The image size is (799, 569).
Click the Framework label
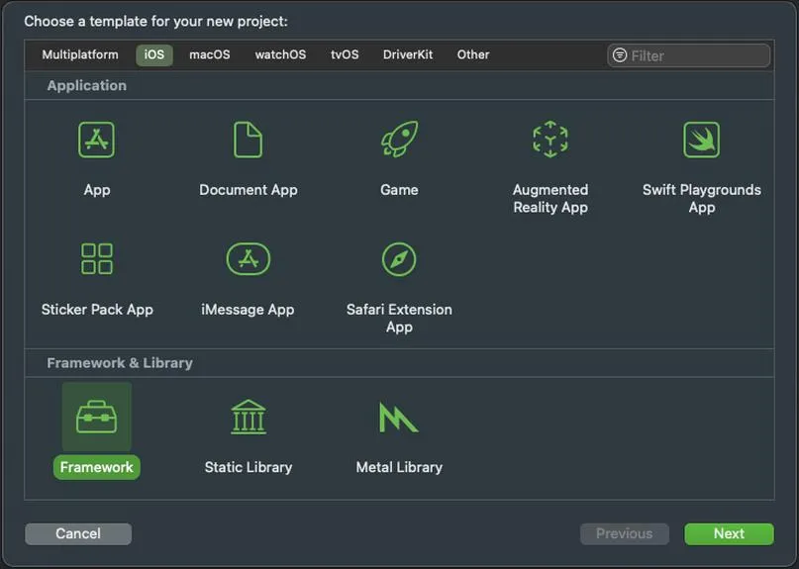[x=96, y=467]
